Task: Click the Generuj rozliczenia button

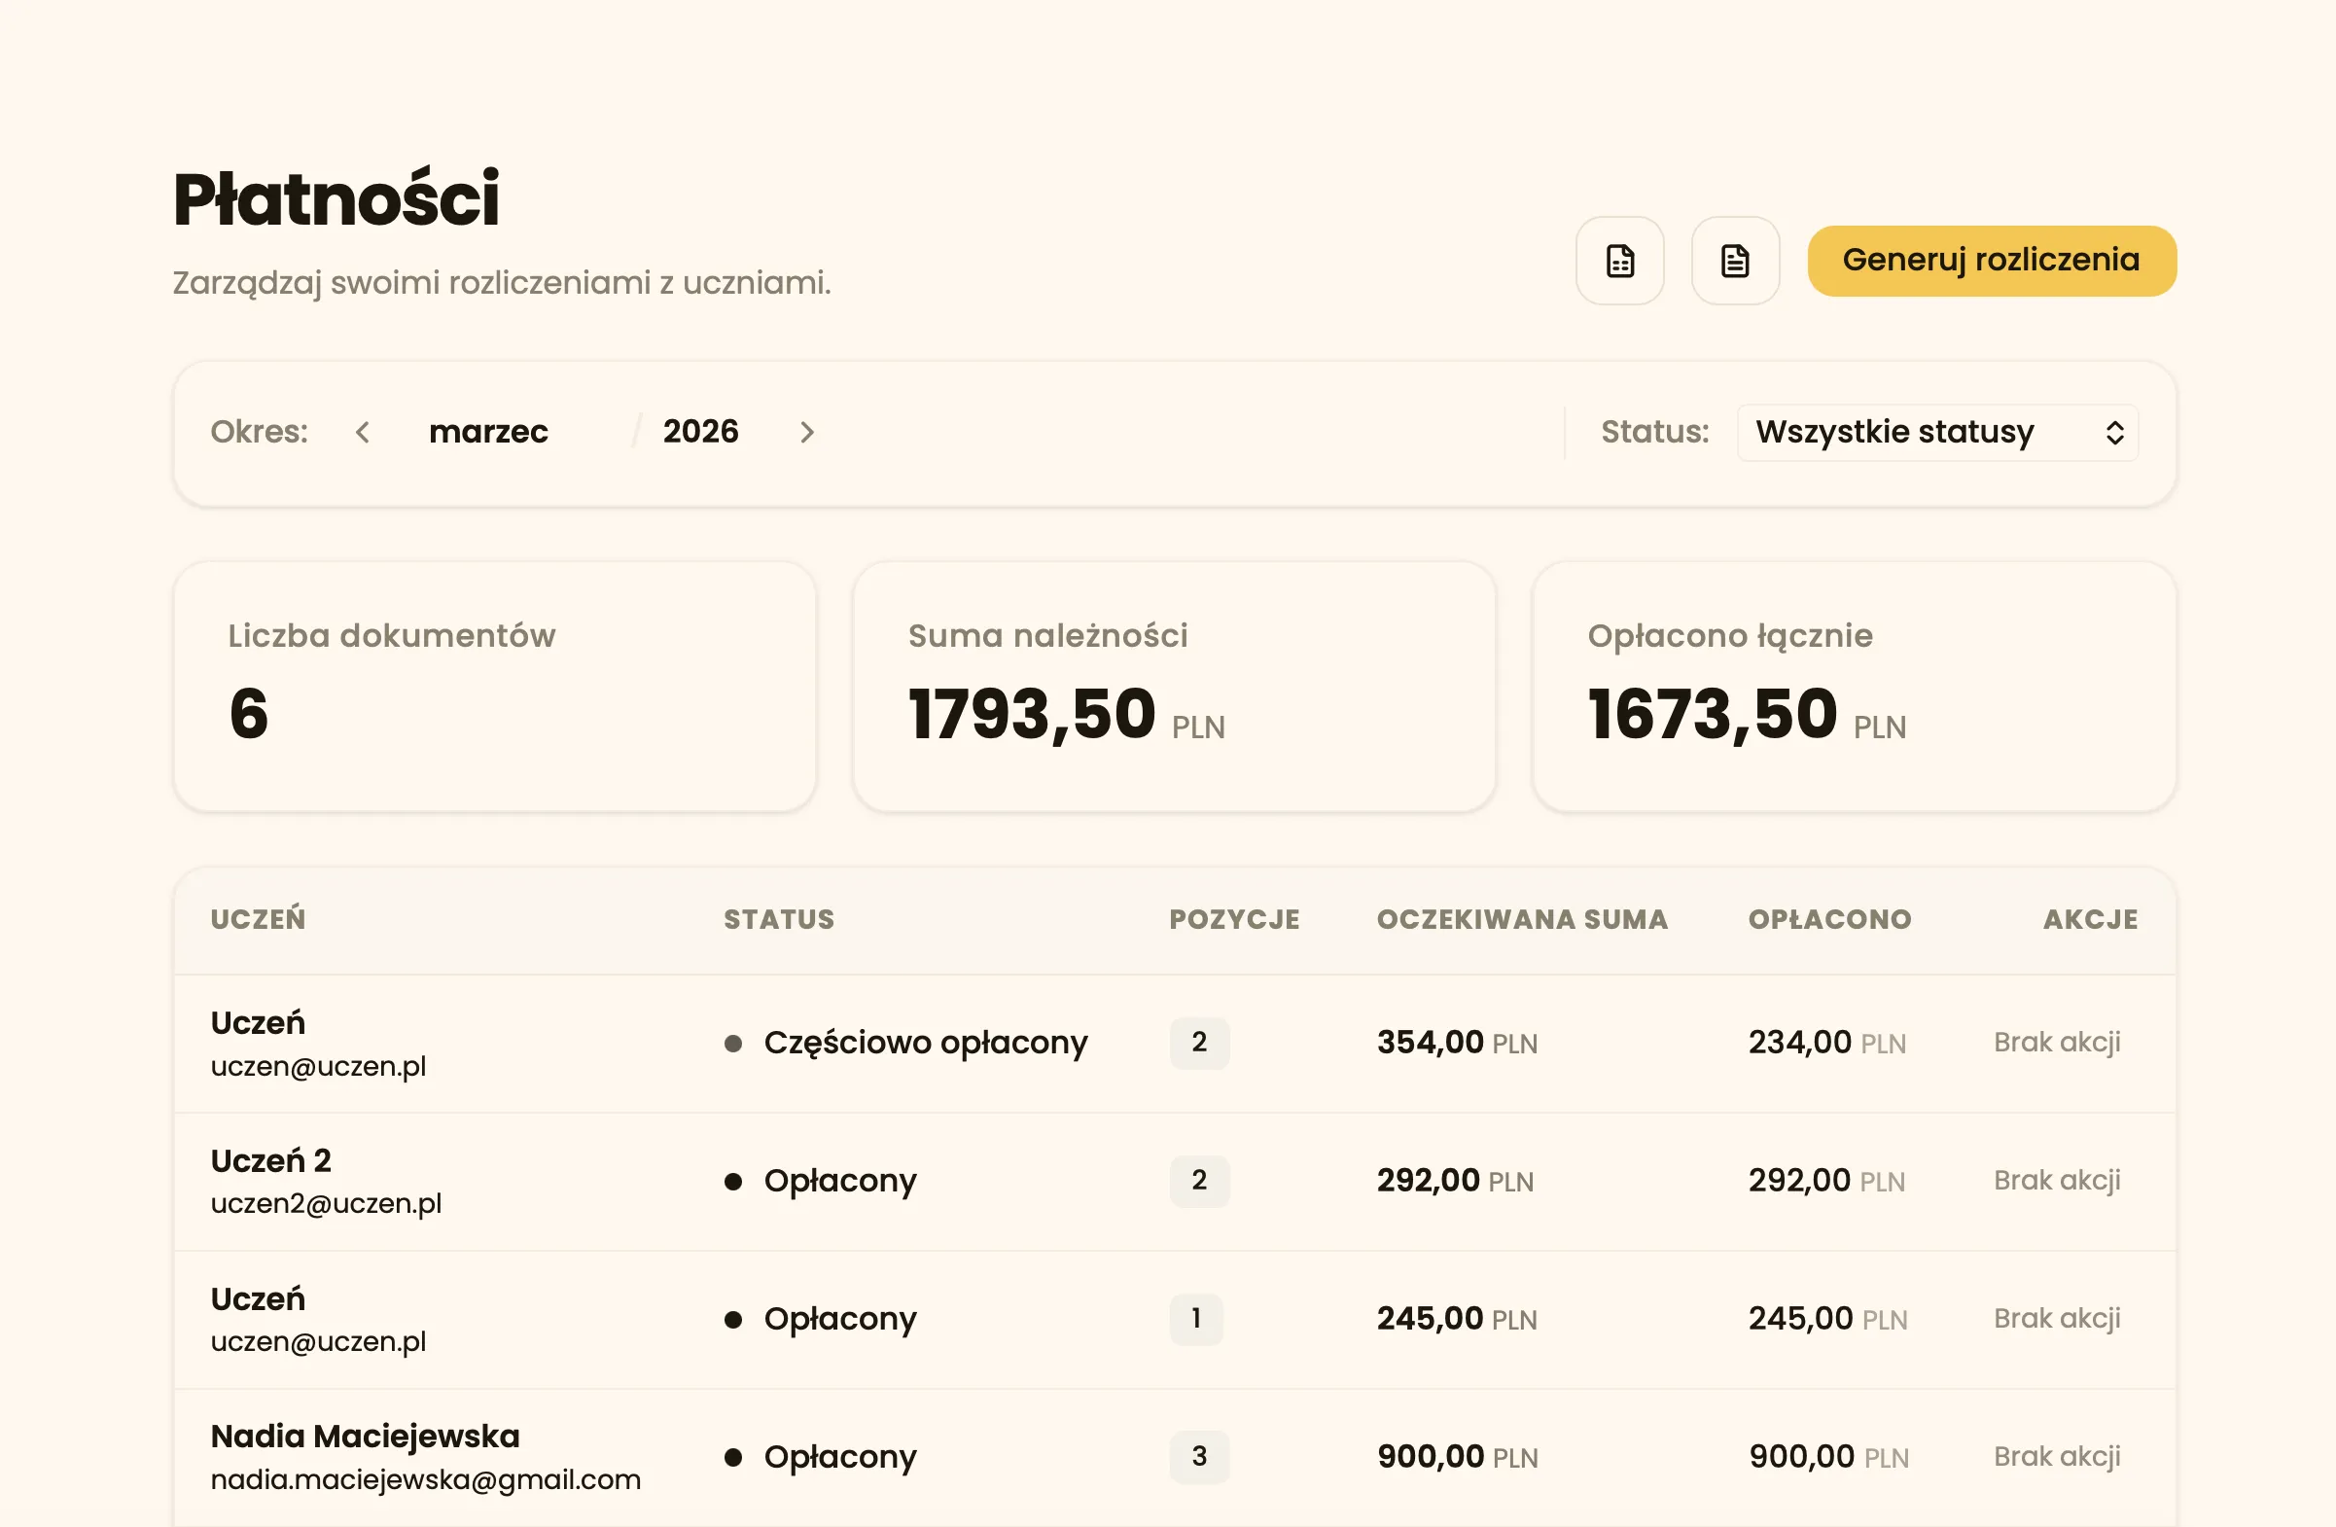Action: click(x=1991, y=261)
